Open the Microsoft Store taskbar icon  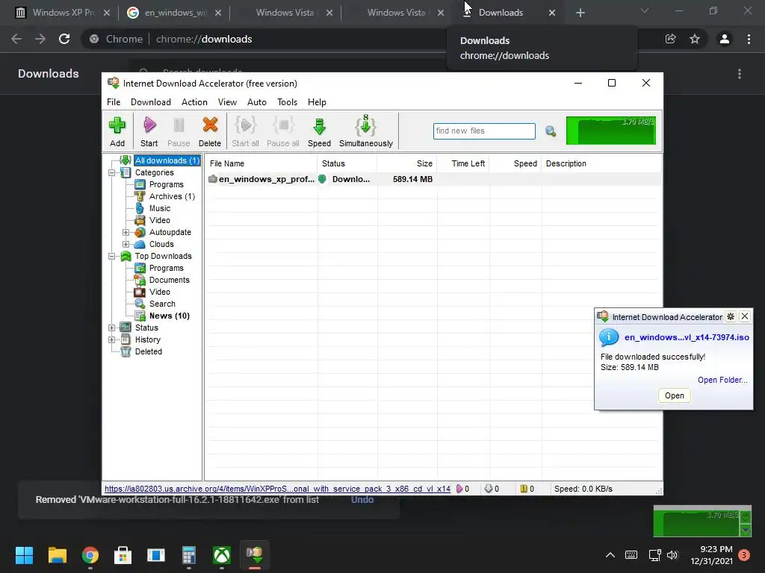(123, 555)
